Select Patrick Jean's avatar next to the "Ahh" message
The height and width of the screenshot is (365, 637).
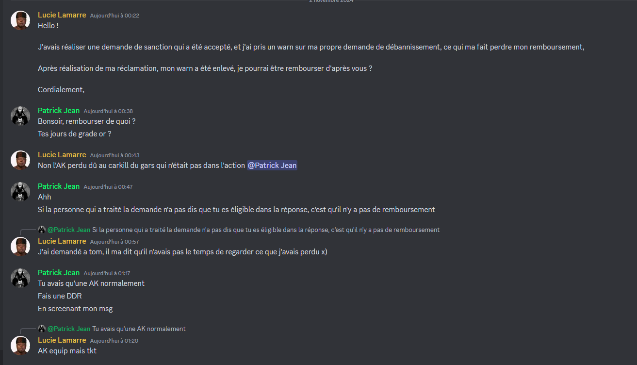[x=20, y=191]
